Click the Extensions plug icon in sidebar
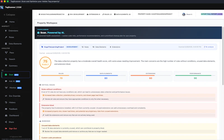The height and width of the screenshot is (140, 224). point(6,31)
